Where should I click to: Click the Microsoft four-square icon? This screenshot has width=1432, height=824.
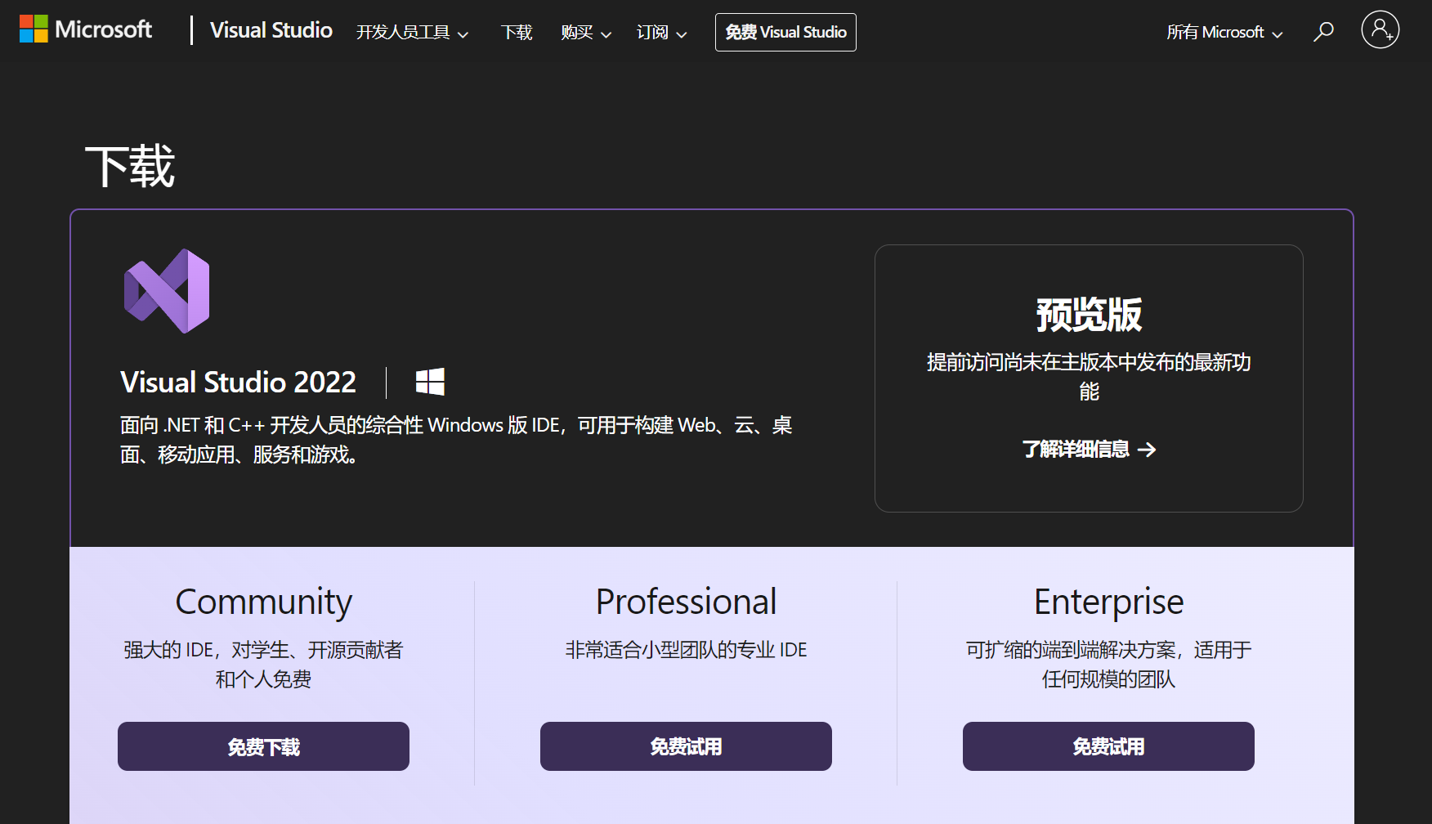(x=33, y=29)
